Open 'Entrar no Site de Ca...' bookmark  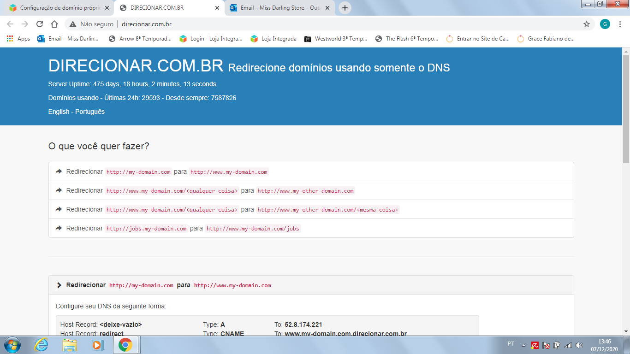coord(478,39)
